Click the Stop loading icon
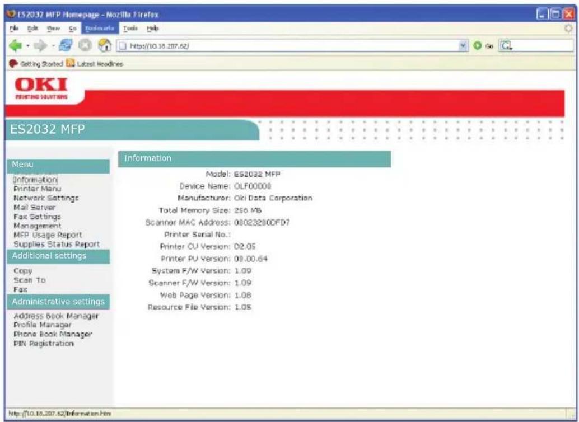 point(85,46)
